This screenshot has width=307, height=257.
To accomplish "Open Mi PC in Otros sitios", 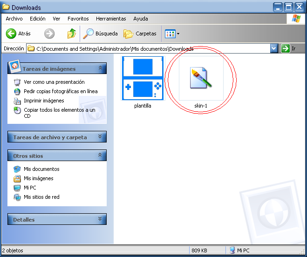I will (30, 188).
